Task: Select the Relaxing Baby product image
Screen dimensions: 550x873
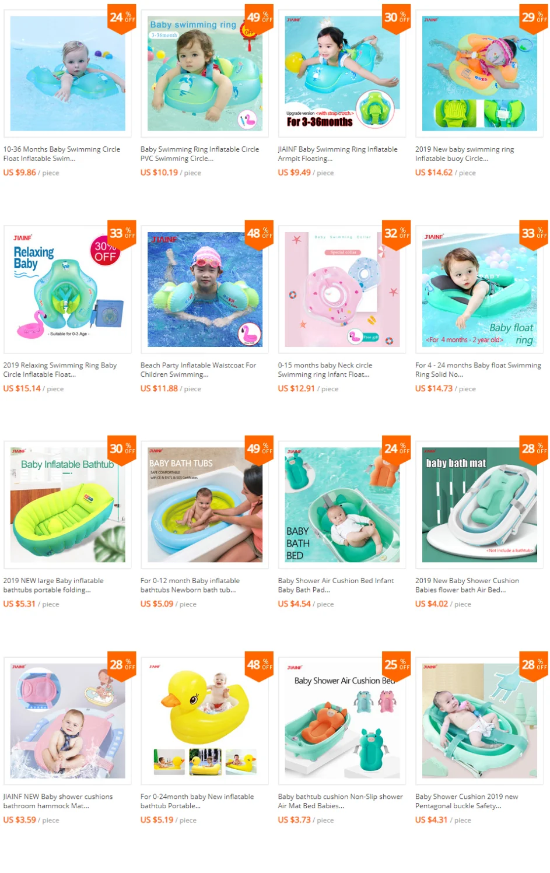Action: tap(68, 289)
